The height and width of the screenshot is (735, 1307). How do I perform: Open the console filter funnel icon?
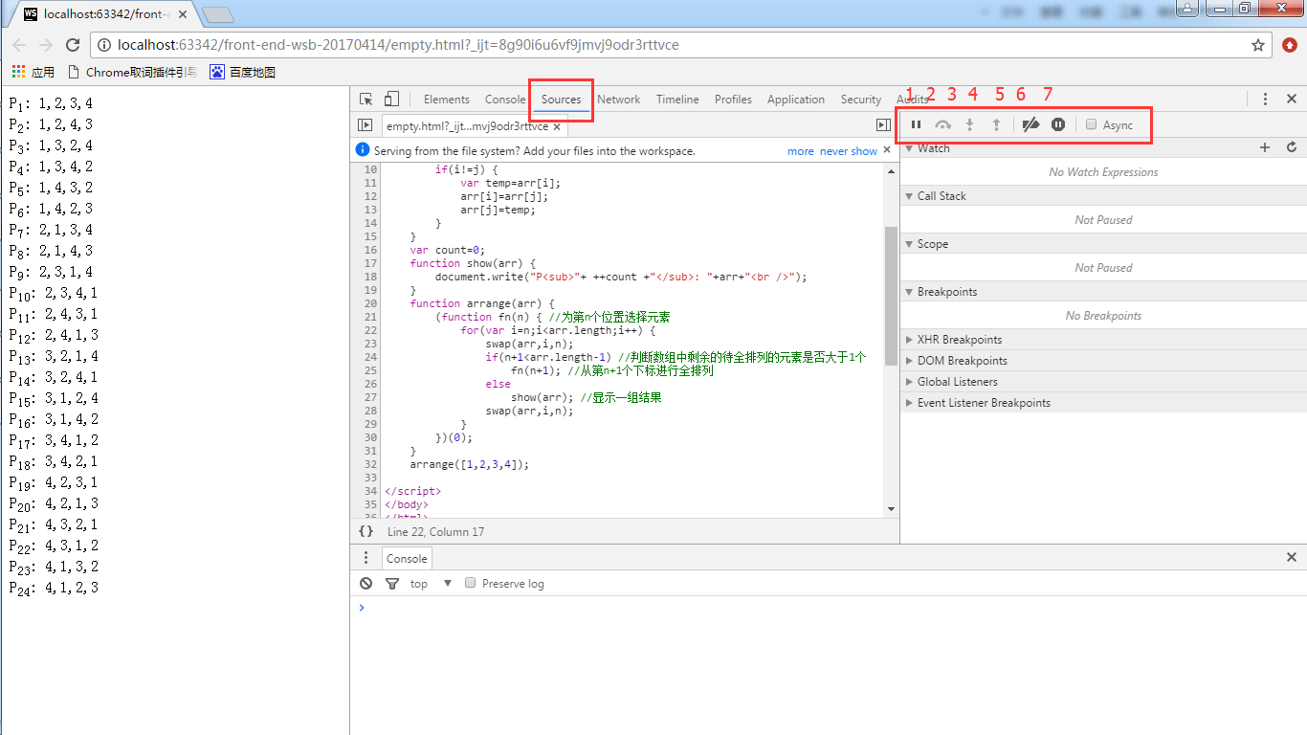(391, 584)
